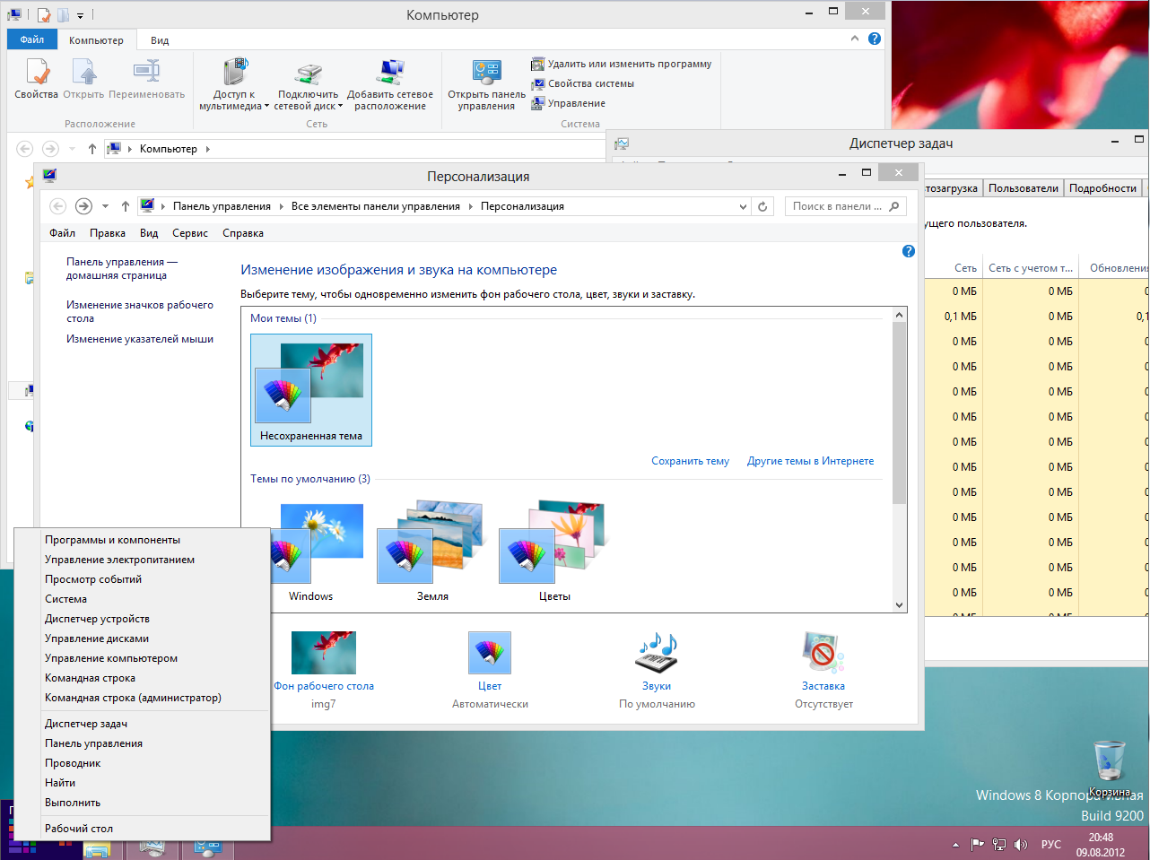Click the help icon in the Персонализация window
The width and height of the screenshot is (1150, 860).
908,251
